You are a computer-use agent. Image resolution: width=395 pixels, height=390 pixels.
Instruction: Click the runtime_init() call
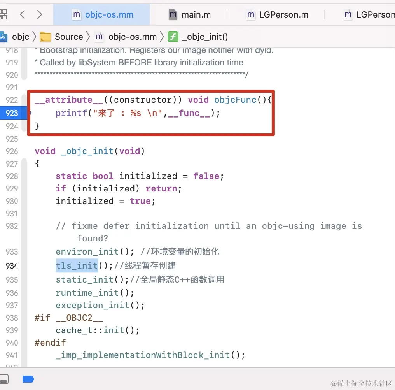coord(95,293)
